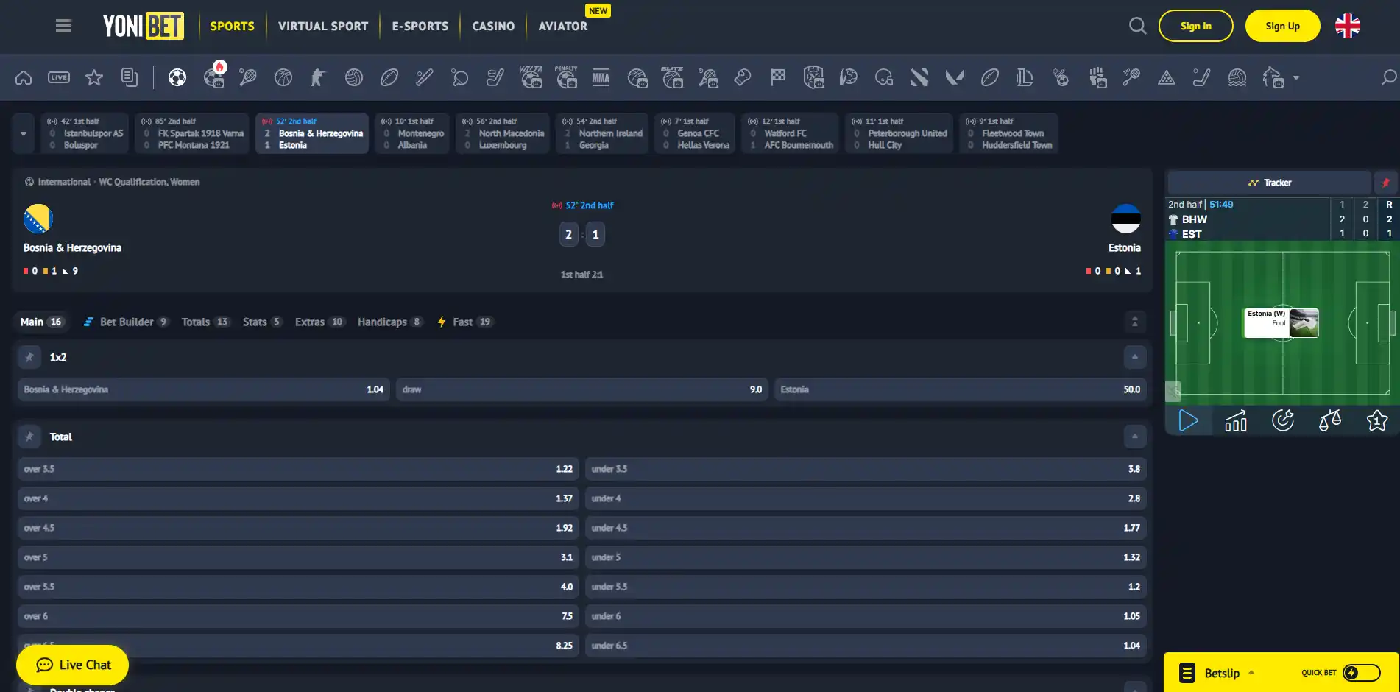The width and height of the screenshot is (1400, 692).
Task: Expand the live matches dropdown arrow
Action: [x=24, y=133]
